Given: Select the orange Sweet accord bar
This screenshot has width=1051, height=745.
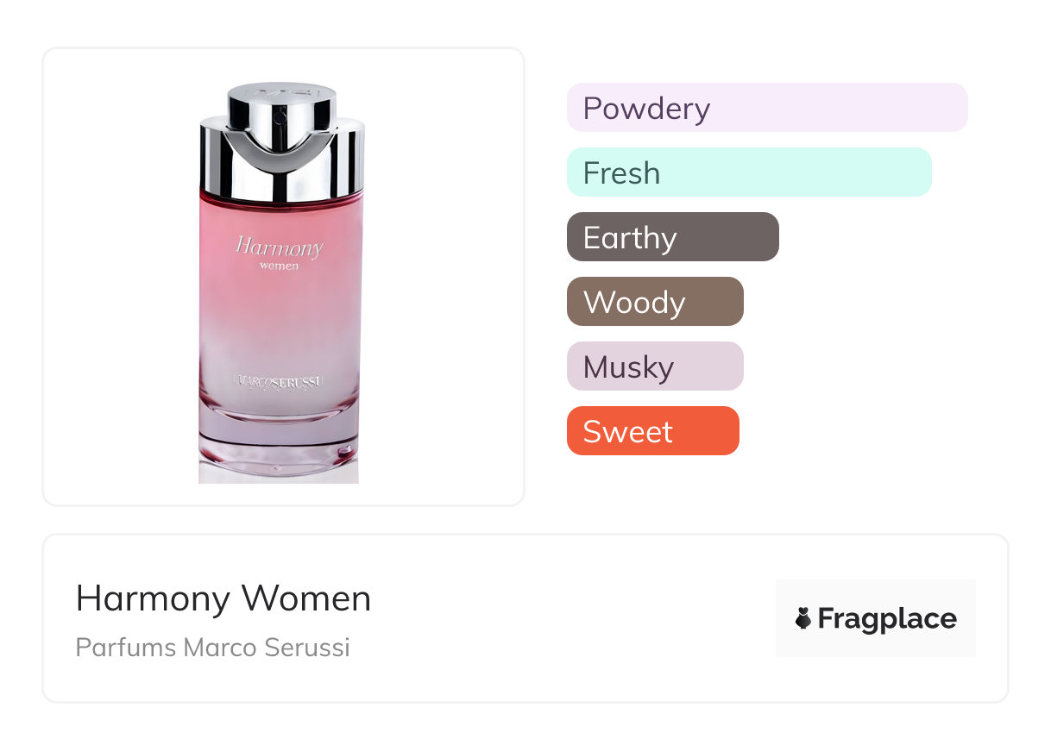Looking at the screenshot, I should (x=653, y=431).
